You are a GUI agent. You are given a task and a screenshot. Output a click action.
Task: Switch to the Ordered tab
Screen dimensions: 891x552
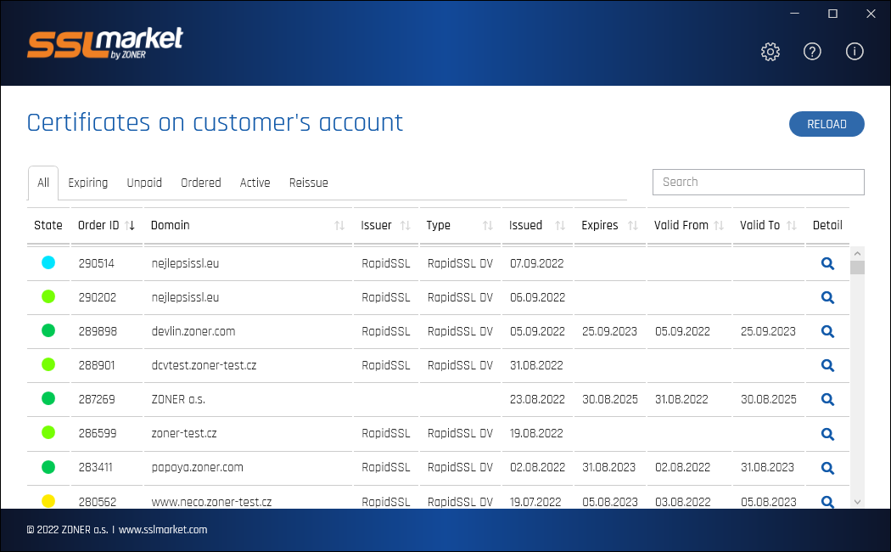[200, 183]
